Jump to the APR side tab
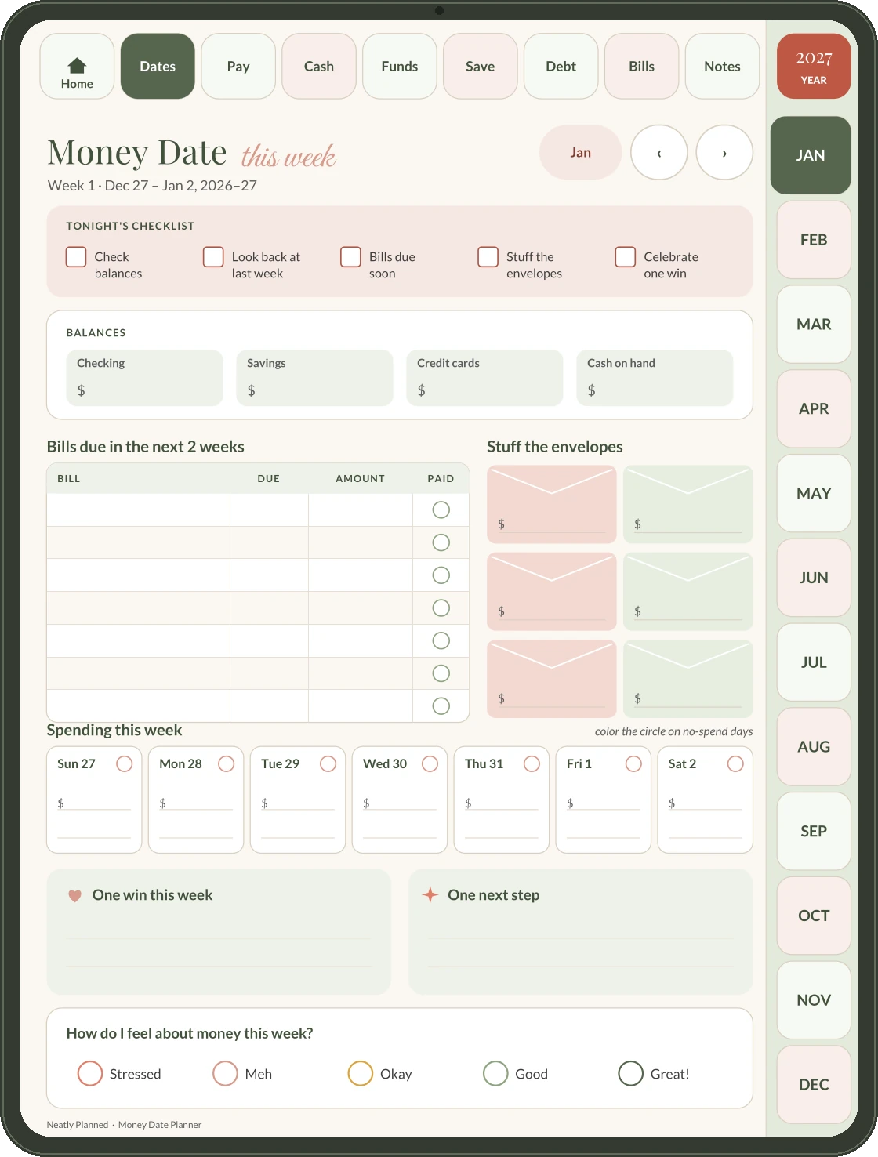The height and width of the screenshot is (1157, 878). [814, 408]
